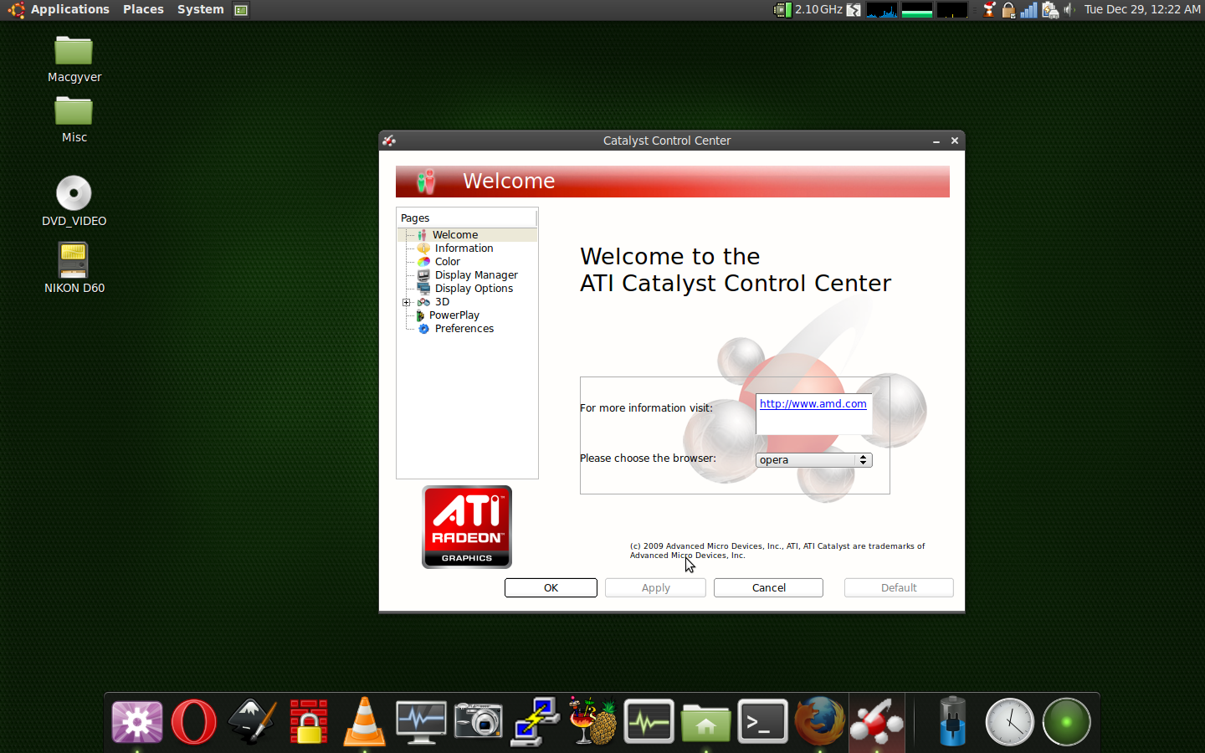The width and height of the screenshot is (1205, 753).
Task: Click the http://www.amd.com link
Action: click(x=813, y=403)
